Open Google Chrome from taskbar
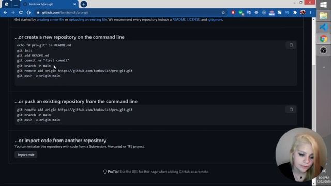331x186 pixels. (x=323, y=39)
